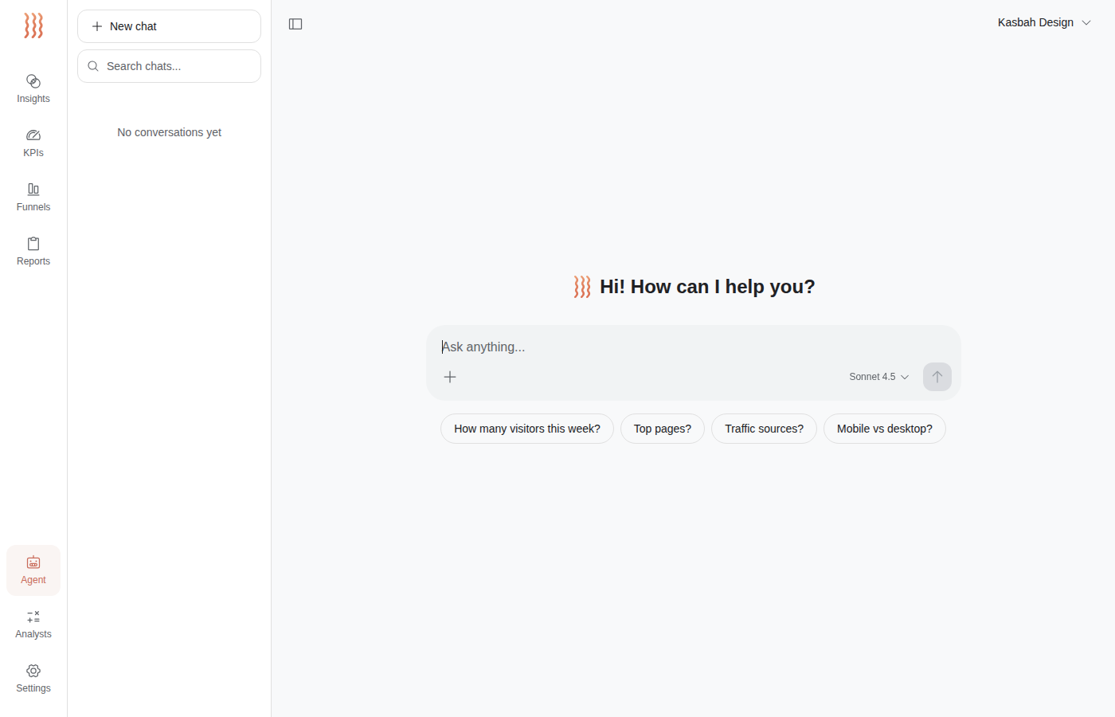The height and width of the screenshot is (717, 1115).
Task: Open Settings from the sidebar
Action: (x=33, y=678)
